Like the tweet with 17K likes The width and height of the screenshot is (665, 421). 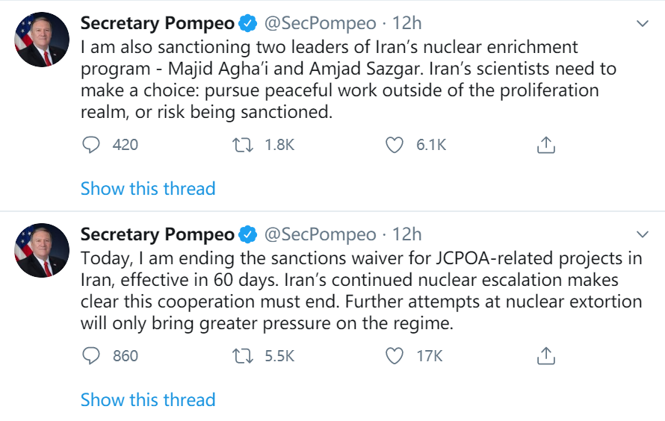click(395, 356)
